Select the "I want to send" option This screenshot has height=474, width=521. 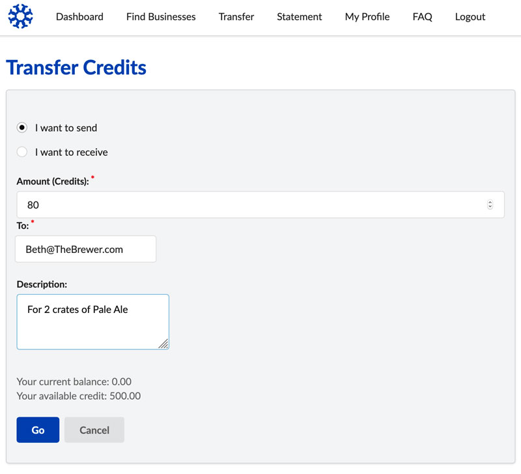point(22,128)
